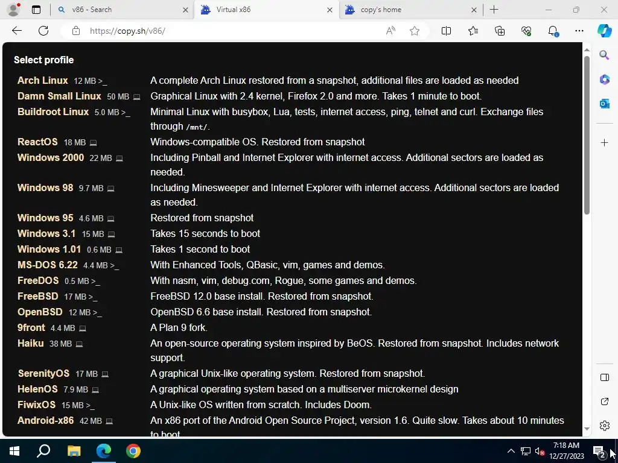Click scrollbar down arrow
This screenshot has width=618, height=463.
pyautogui.click(x=587, y=429)
